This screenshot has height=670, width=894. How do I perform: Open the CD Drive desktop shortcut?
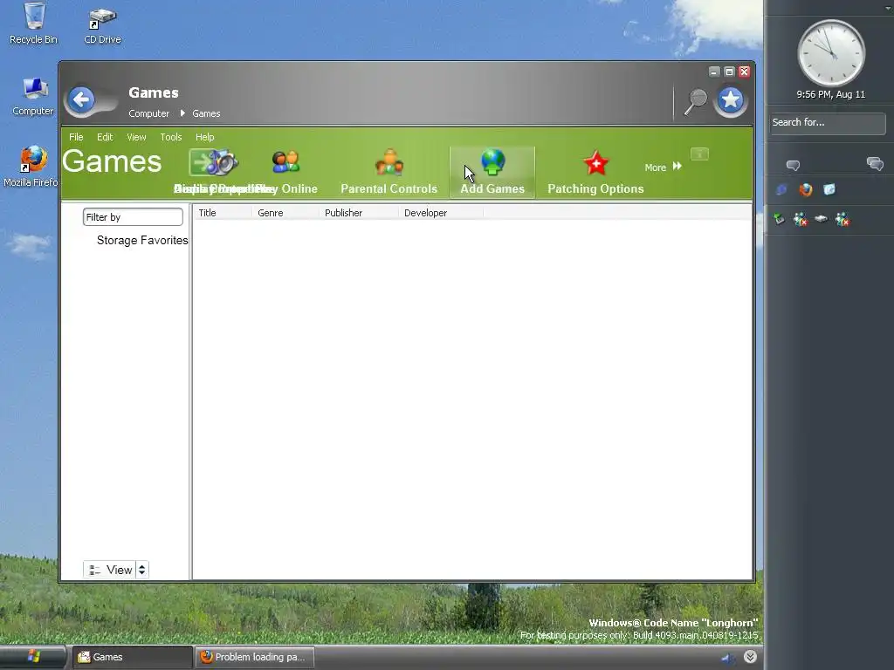(103, 25)
